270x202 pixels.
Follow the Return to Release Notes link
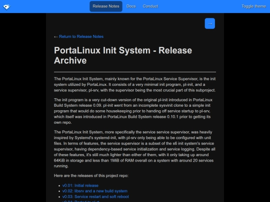point(81,36)
